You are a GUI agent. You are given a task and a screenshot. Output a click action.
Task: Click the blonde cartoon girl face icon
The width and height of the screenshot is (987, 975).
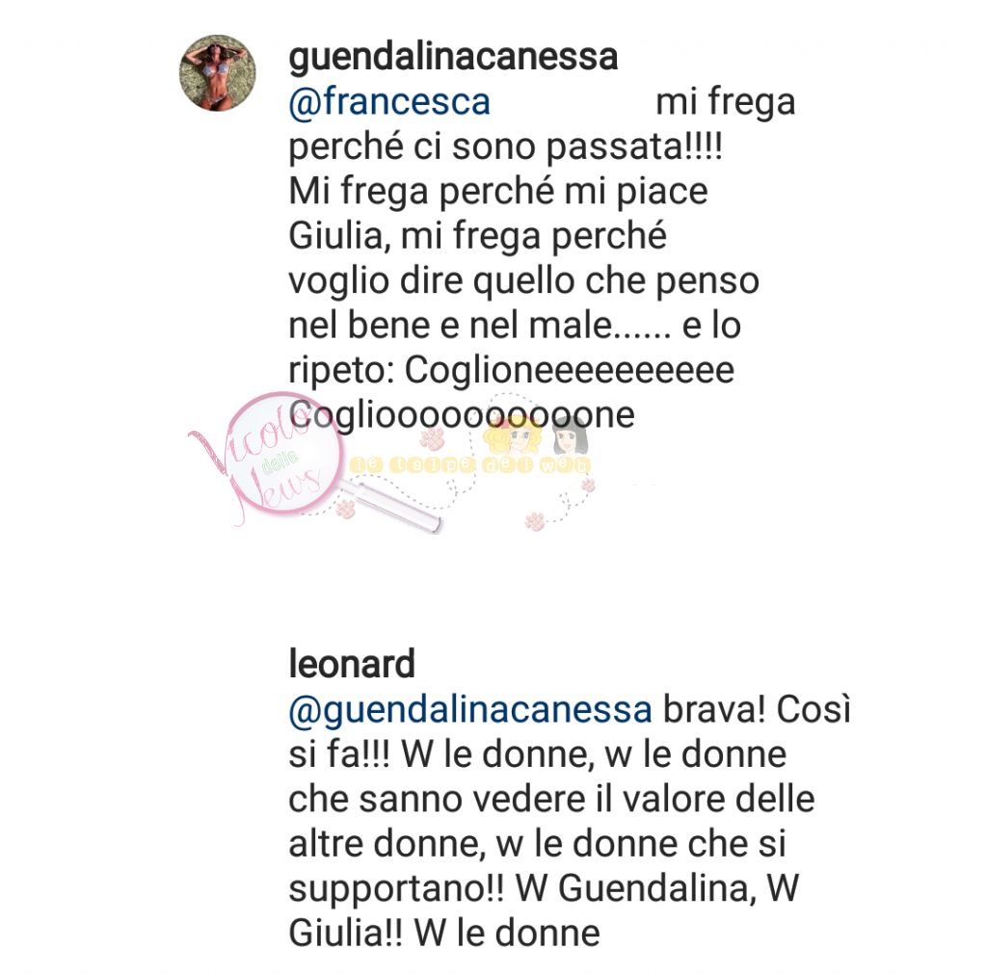pos(512,436)
